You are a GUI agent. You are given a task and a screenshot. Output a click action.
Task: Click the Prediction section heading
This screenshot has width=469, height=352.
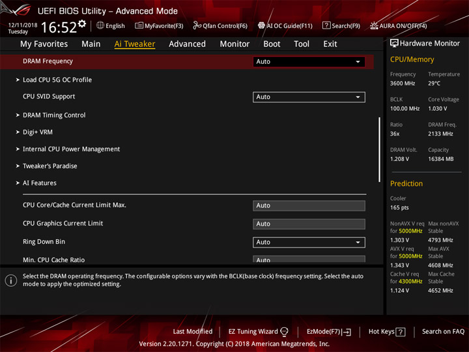point(406,183)
